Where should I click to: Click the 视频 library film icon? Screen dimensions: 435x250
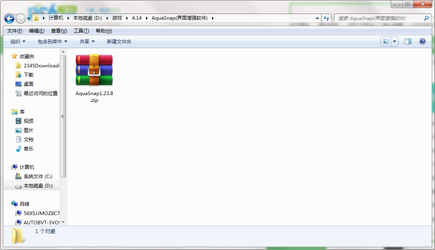click(x=19, y=121)
